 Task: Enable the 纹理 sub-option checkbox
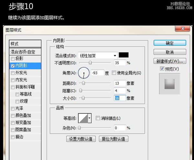point(17,101)
